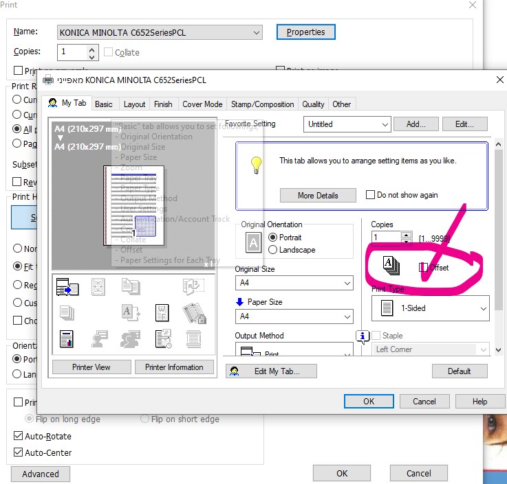The width and height of the screenshot is (507, 484).
Task: Switch to the Basic tab
Action: point(103,104)
